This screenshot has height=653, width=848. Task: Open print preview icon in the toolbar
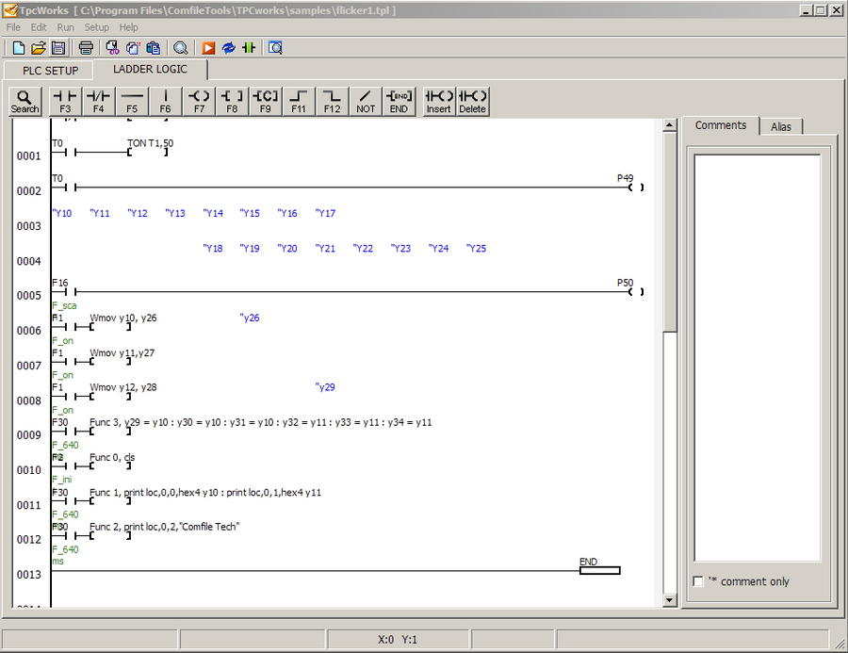(x=275, y=48)
